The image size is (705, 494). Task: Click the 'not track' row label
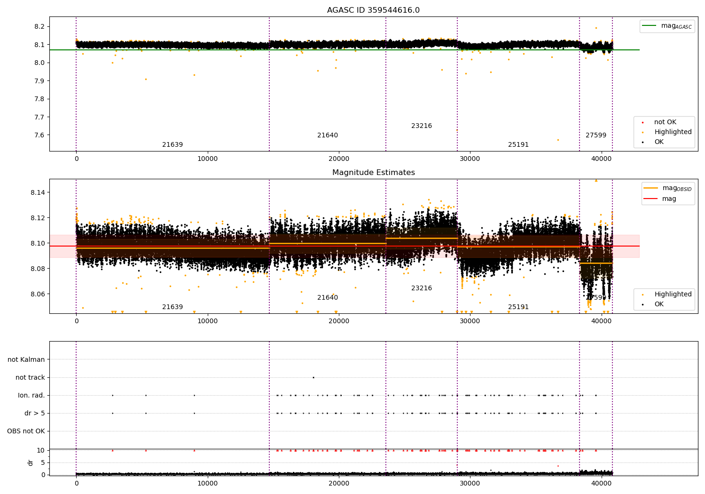(x=30, y=378)
